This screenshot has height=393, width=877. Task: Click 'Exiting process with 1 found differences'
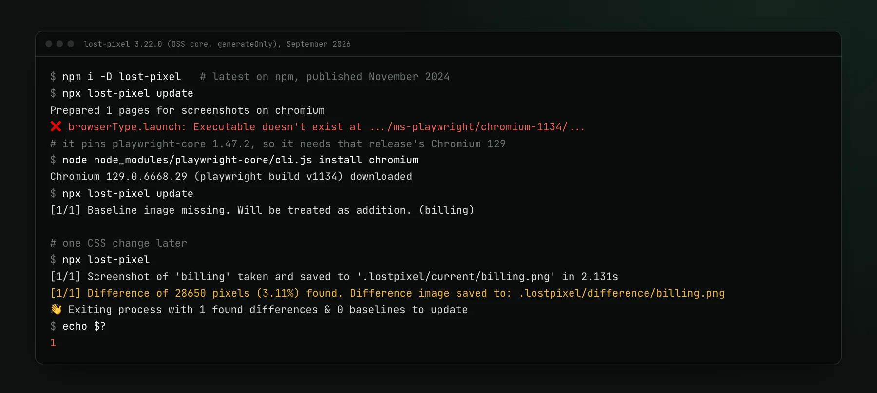coord(193,310)
